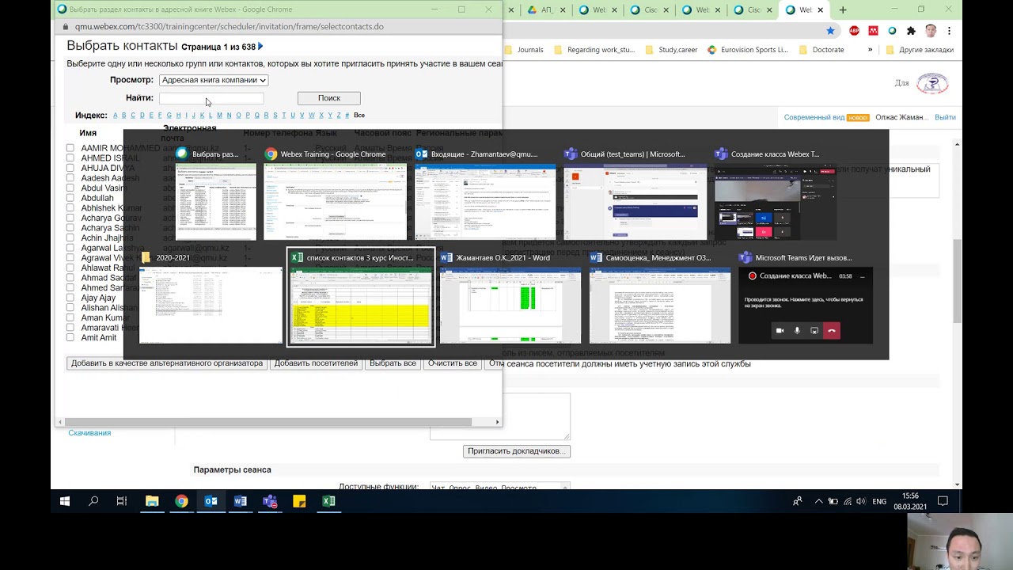
Task: Expand hidden bookmarks chevron
Action: [x=870, y=49]
